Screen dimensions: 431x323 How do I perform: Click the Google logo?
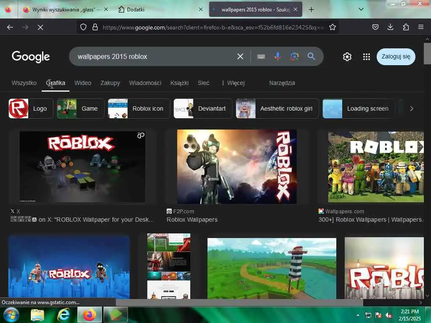[x=31, y=57]
